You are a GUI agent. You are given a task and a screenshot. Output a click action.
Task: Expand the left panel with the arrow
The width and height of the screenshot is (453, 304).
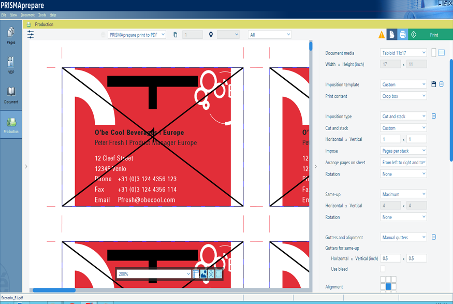26,166
